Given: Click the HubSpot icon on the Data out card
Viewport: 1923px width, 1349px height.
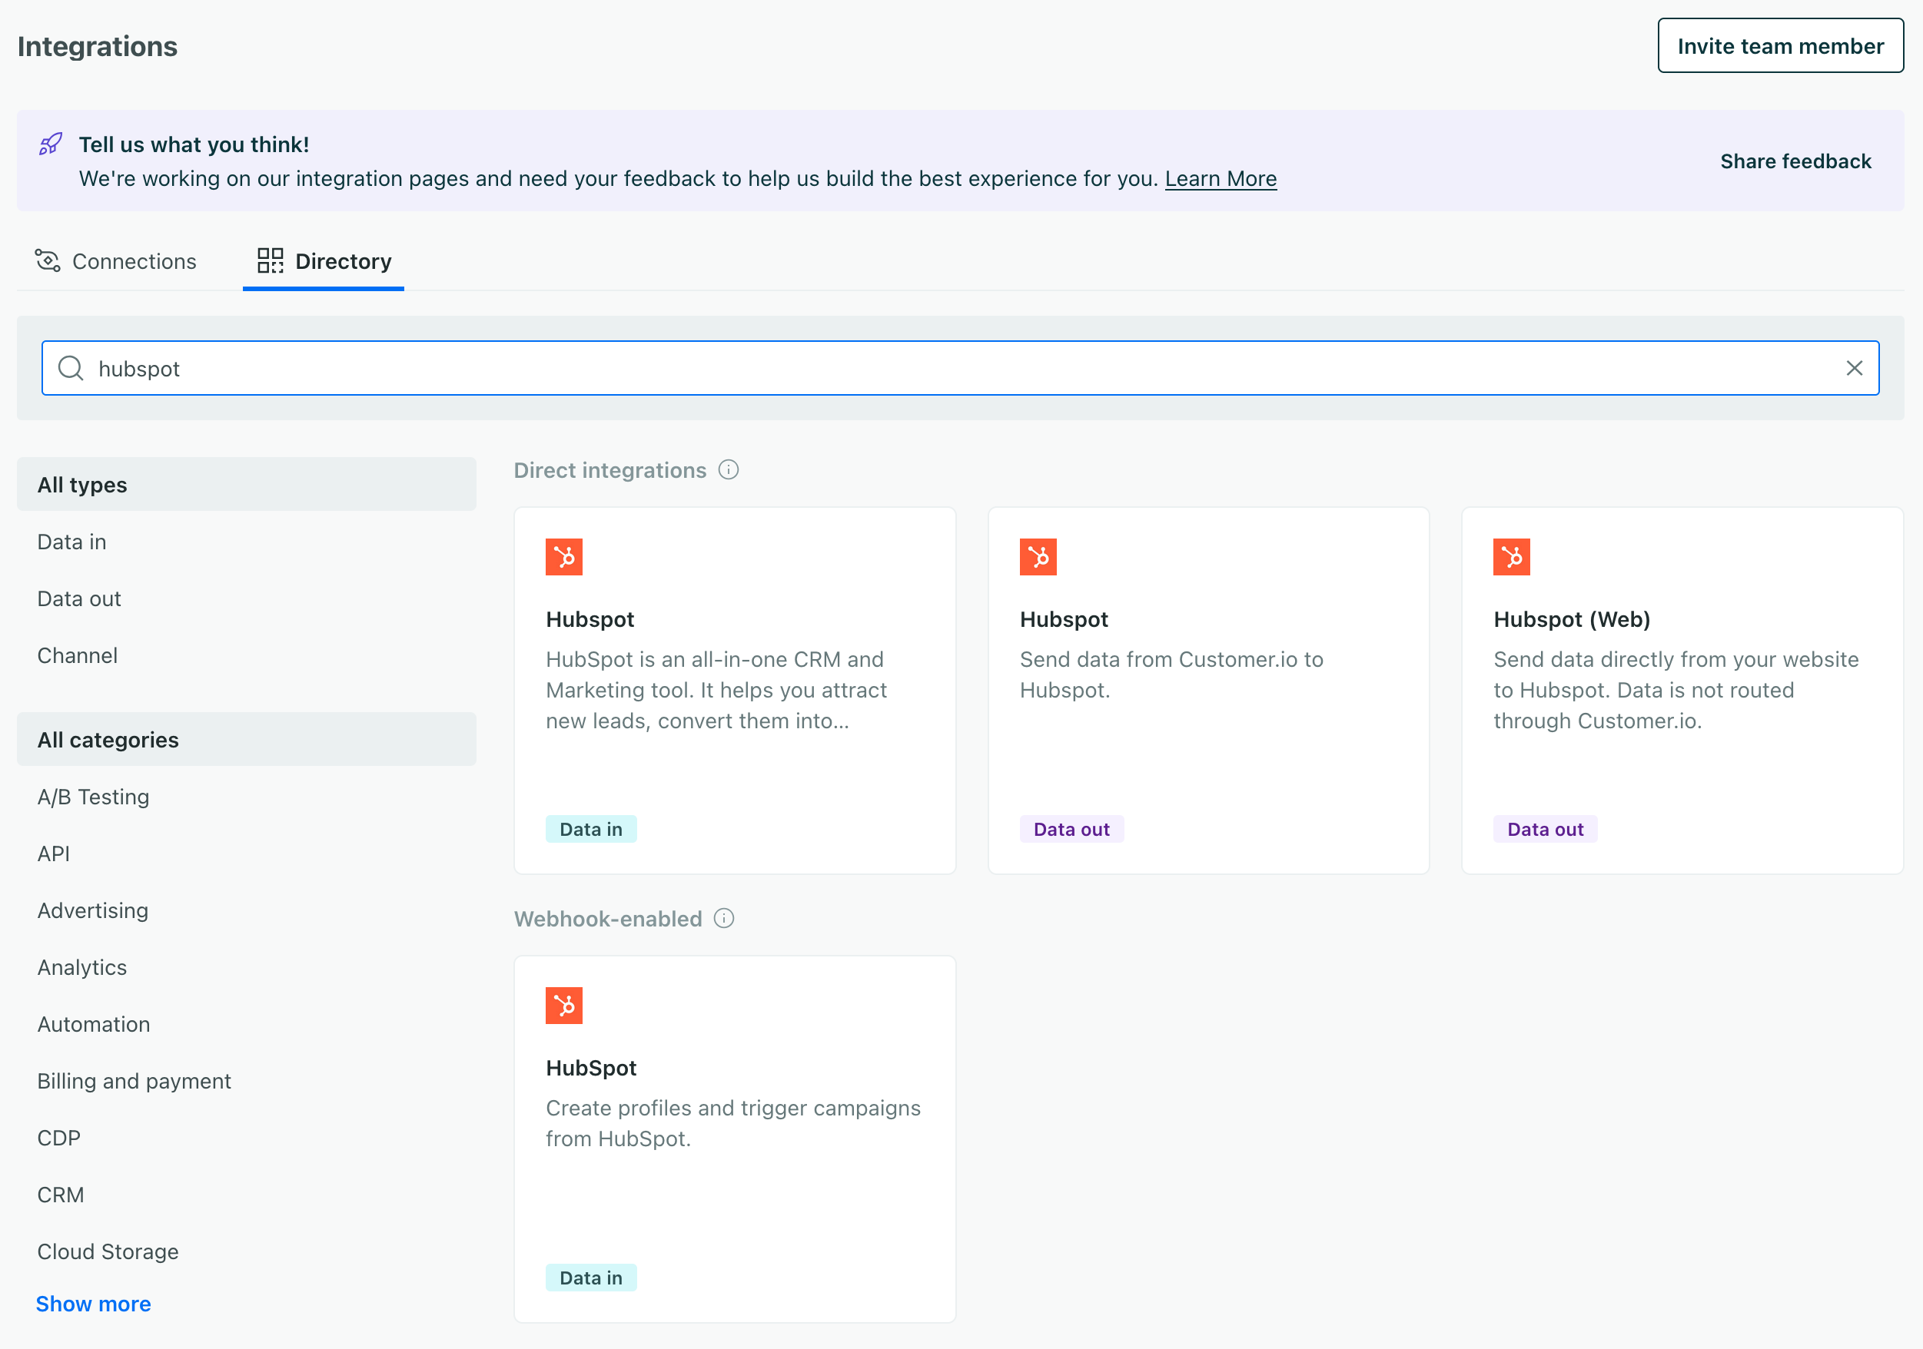Looking at the screenshot, I should [x=1038, y=556].
